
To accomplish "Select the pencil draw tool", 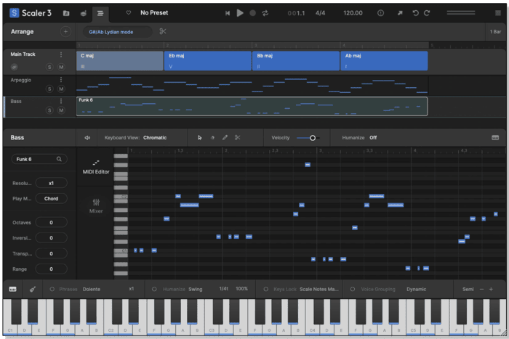I will click(225, 137).
